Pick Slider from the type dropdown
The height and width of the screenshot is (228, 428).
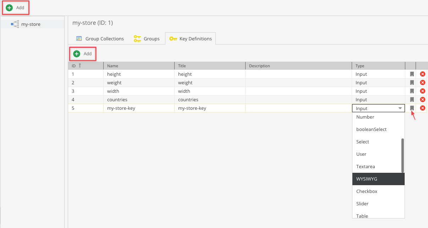[378, 204]
